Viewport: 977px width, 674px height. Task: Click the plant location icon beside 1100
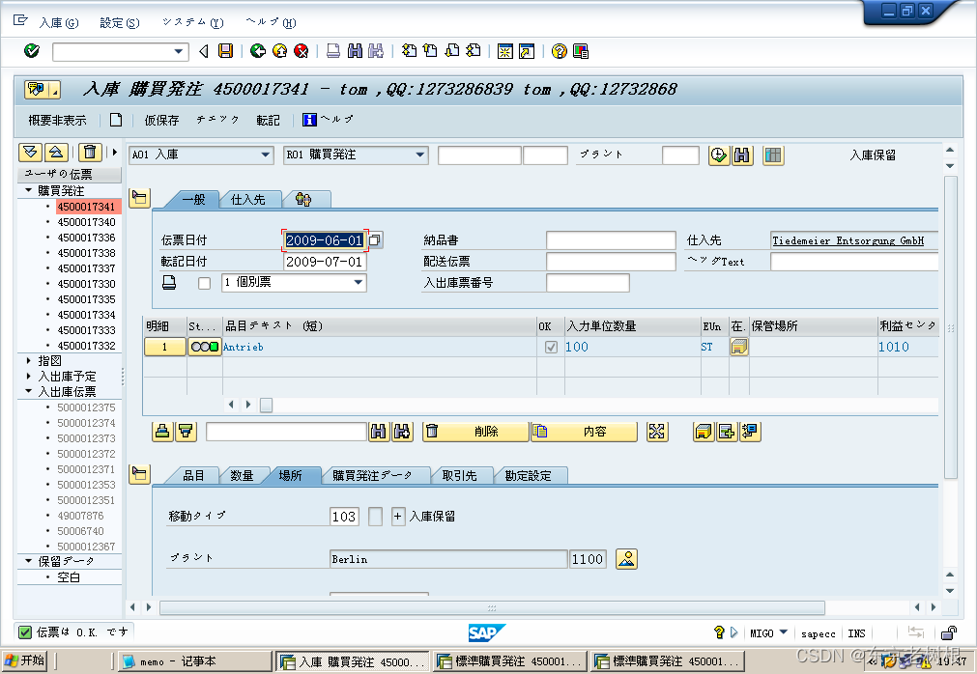(627, 559)
